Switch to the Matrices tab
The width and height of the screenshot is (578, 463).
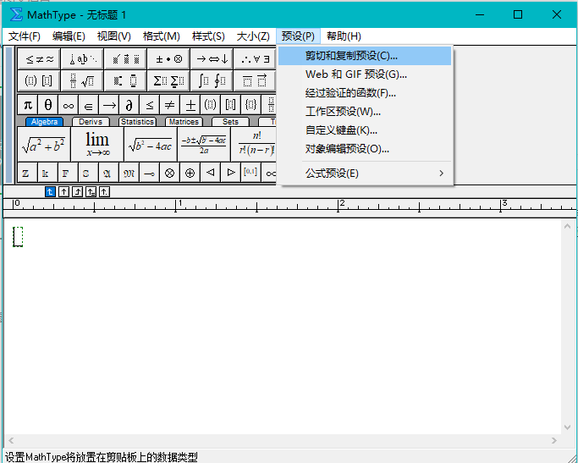click(184, 122)
